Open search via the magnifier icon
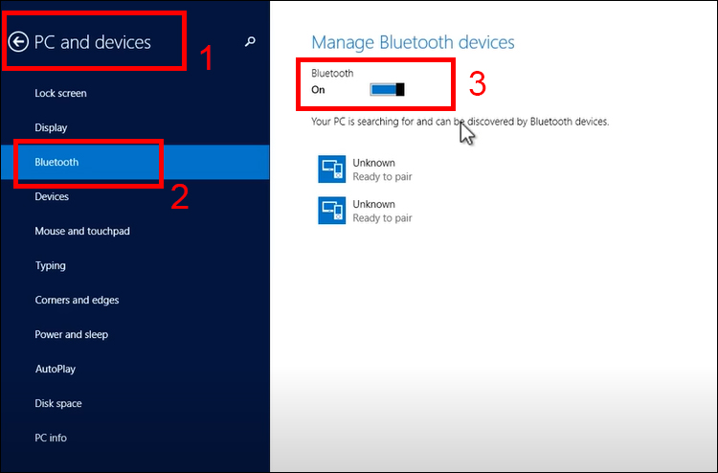This screenshot has width=718, height=473. [x=250, y=42]
